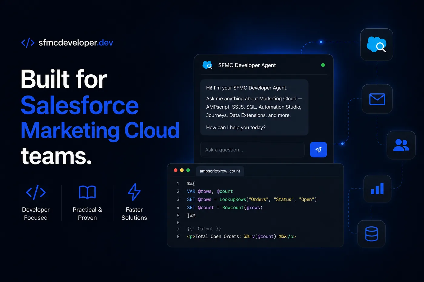Switch to the ampscript/row_count tab

tap(220, 171)
